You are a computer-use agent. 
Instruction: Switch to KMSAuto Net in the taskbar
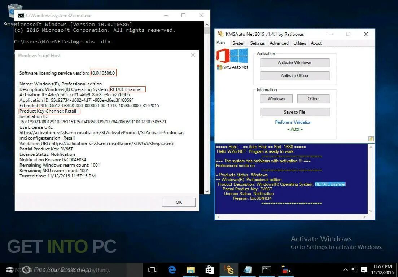[229, 270]
